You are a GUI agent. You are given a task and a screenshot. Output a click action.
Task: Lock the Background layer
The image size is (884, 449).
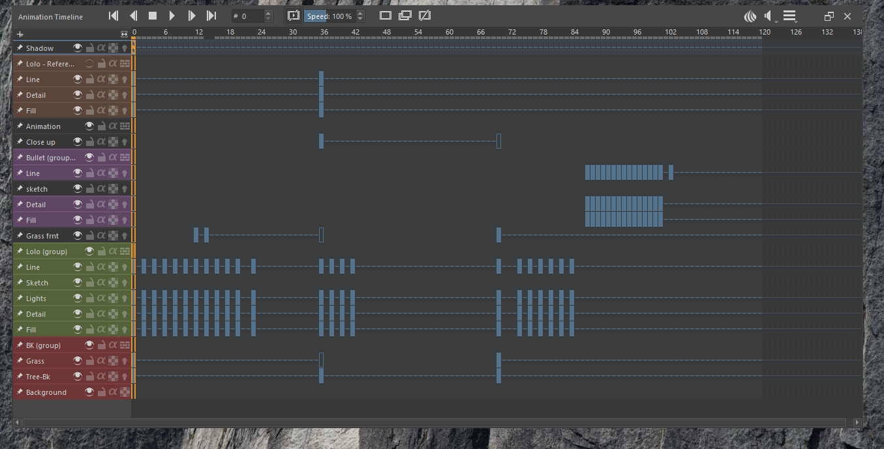(101, 392)
